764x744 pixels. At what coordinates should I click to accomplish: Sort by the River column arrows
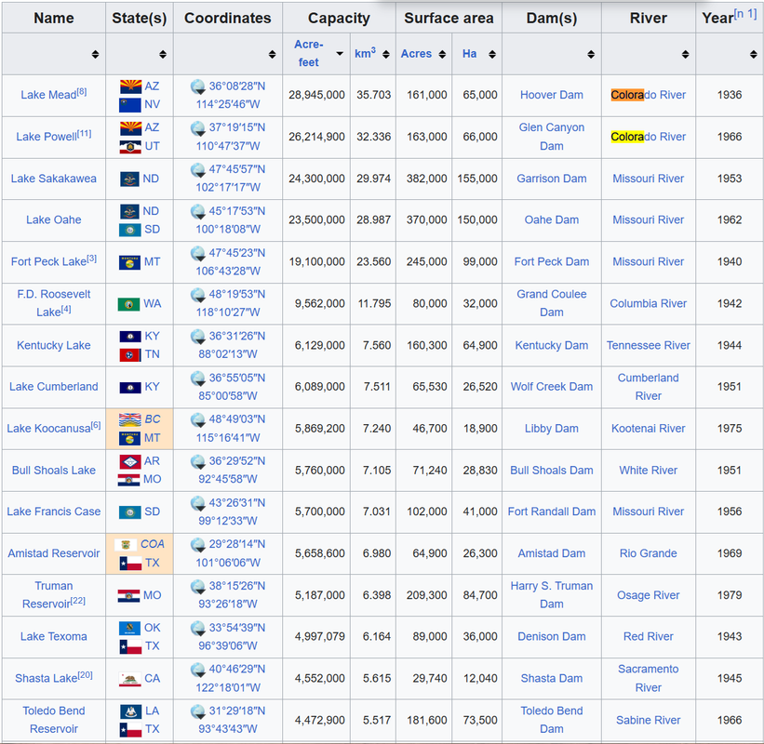pos(685,54)
